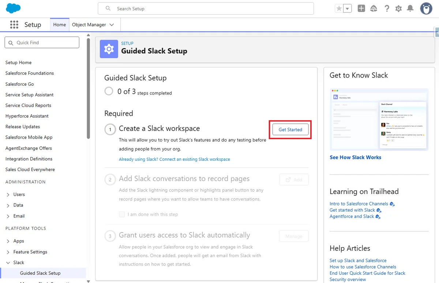
Task: Select the Home tab
Action: pyautogui.click(x=60, y=25)
